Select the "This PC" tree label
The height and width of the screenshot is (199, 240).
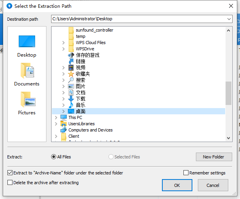pyautogui.click(x=75, y=117)
